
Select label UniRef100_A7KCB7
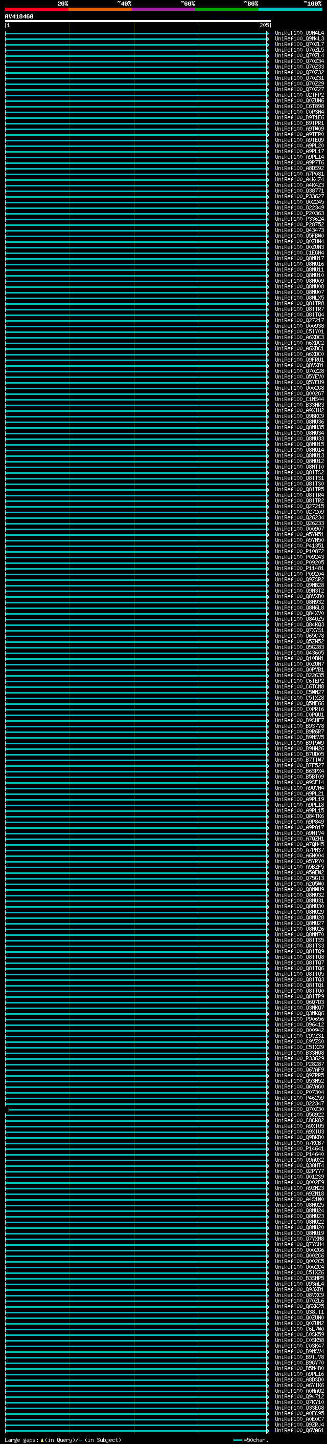299,1143
